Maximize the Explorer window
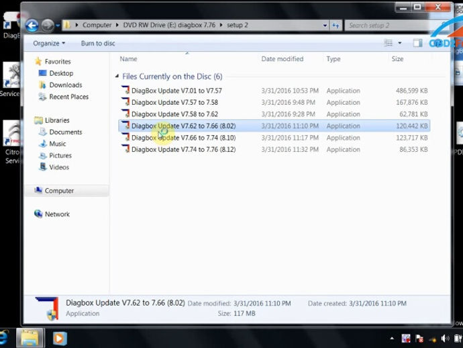The image size is (463, 348). click(417, 7)
